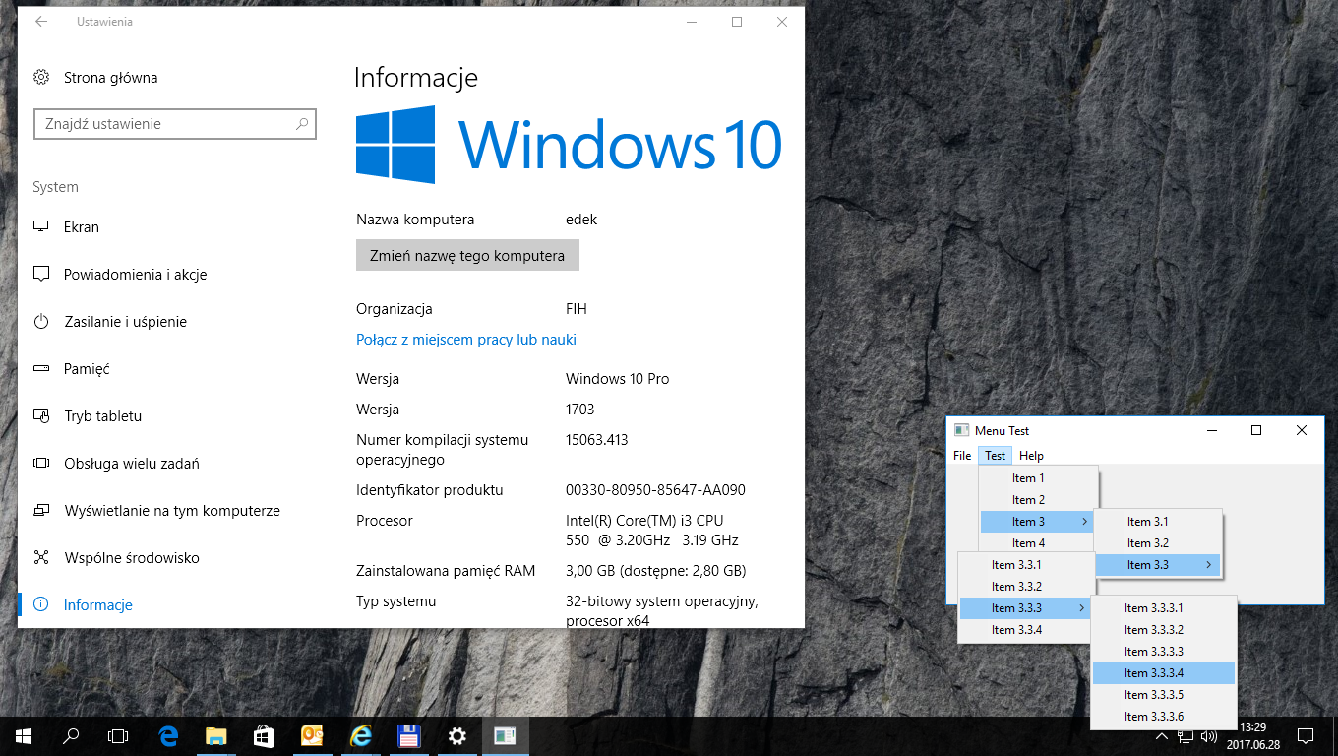Show hidden tray icons chevron
The width and height of the screenshot is (1338, 756).
(1162, 736)
